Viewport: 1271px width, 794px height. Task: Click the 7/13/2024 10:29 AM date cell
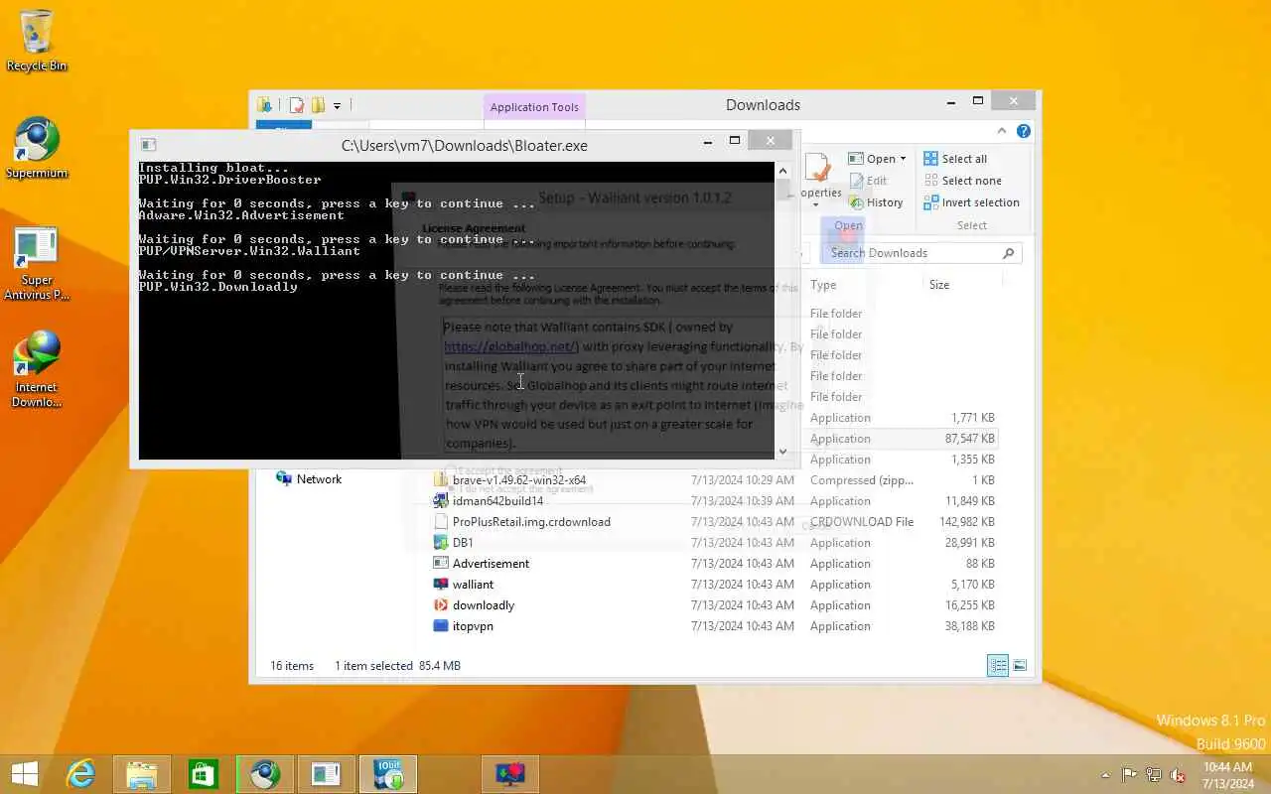coord(743,480)
